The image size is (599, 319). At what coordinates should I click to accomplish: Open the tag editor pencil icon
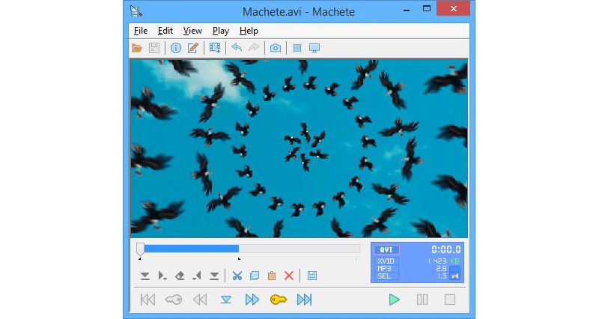(x=192, y=48)
